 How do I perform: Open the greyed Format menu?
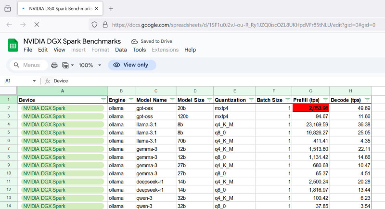(x=100, y=50)
